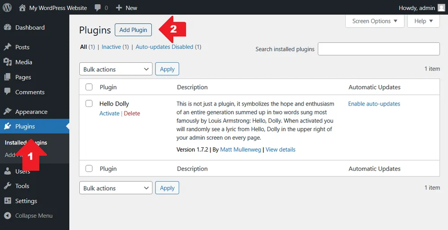448x230 pixels.
Task: Expand the Help tab
Action: pyautogui.click(x=423, y=21)
